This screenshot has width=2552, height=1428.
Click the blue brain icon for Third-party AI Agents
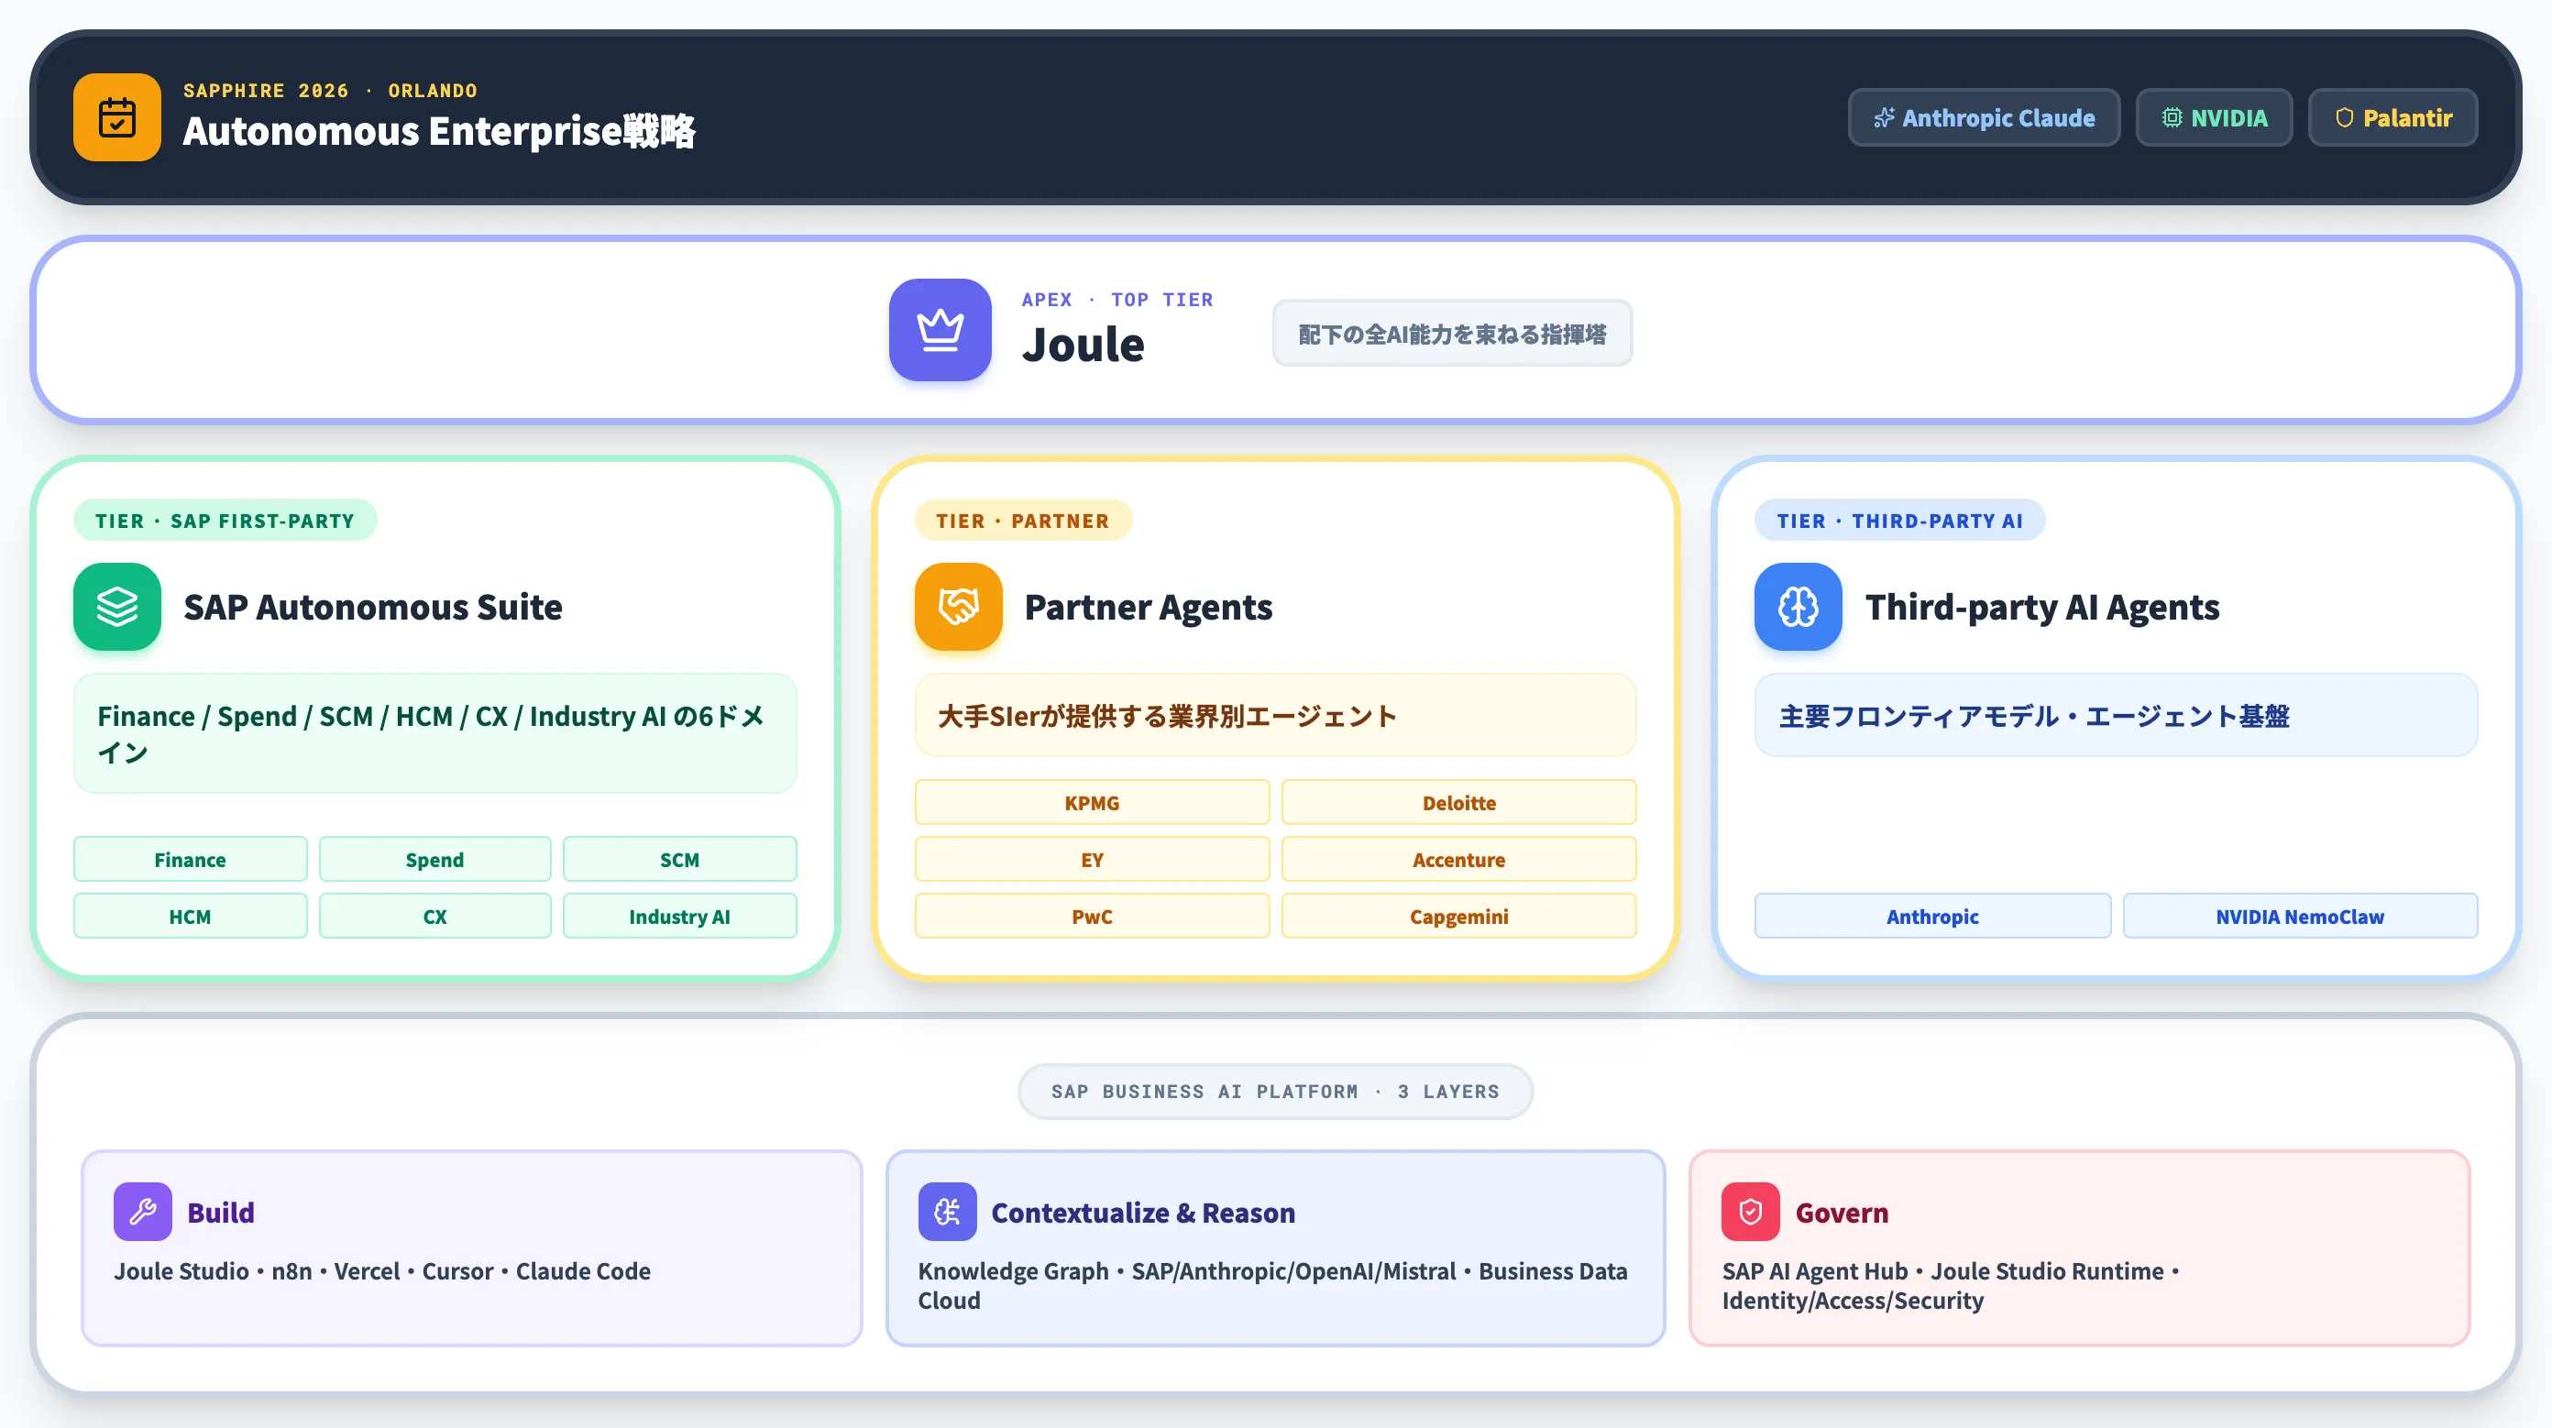(1798, 607)
